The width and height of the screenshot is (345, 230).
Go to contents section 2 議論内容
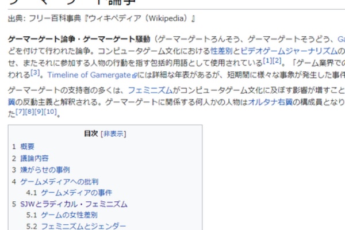pos(34,158)
